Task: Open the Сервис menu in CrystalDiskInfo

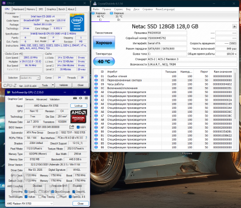Action: point(119,9)
